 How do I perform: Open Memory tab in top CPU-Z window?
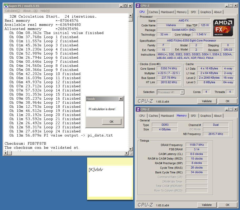pyautogui.click(x=182, y=12)
